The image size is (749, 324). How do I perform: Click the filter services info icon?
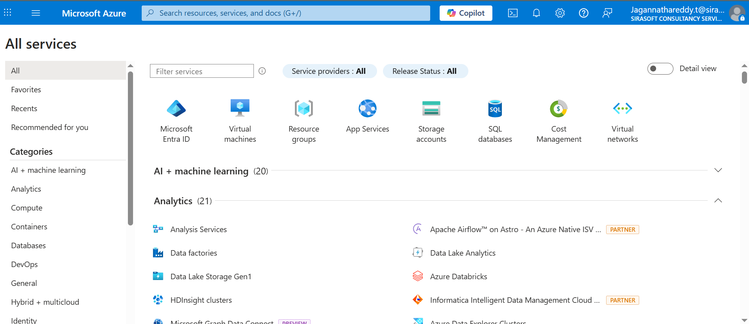coord(262,71)
